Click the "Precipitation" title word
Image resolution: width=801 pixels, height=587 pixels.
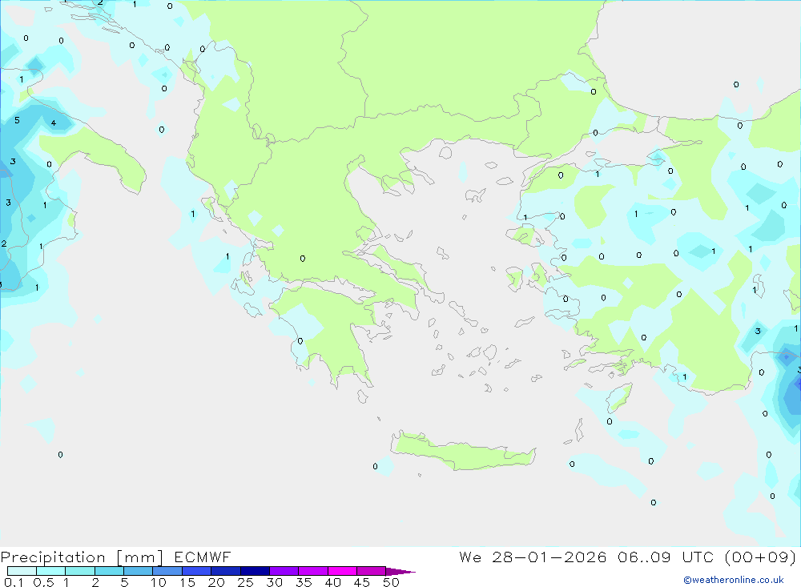tap(53, 557)
